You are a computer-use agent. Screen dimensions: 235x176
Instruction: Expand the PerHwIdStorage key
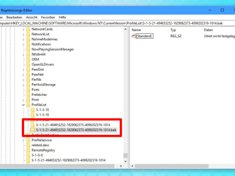point(23,84)
